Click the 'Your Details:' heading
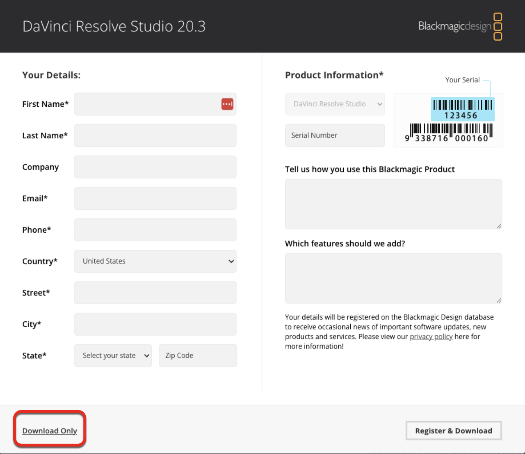Screen dimensions: 525x454 [51, 75]
